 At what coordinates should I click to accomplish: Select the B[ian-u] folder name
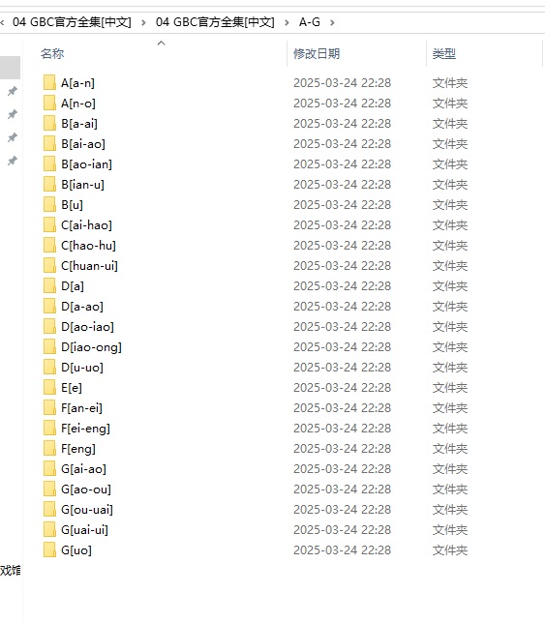(82, 185)
